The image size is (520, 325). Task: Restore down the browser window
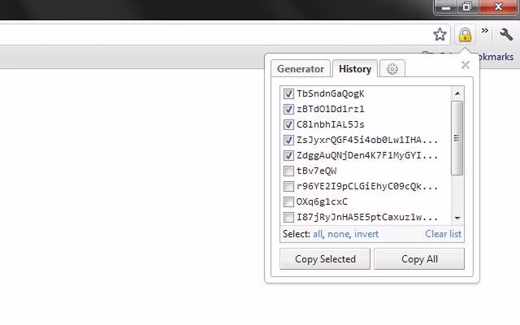(467, 7)
